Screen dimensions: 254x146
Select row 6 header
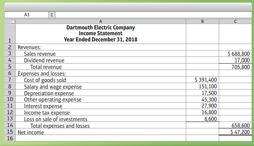[x=10, y=73]
